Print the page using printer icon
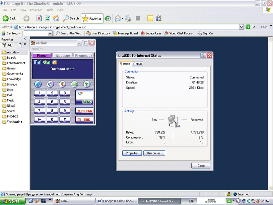 (128, 18)
